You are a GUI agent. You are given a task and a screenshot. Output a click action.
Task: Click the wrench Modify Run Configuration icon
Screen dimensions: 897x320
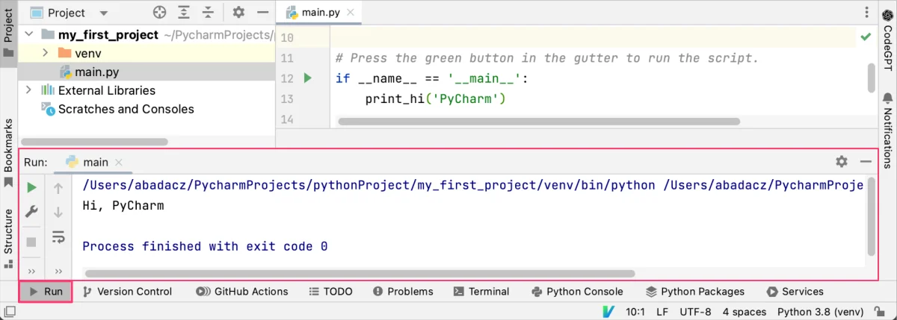pos(31,212)
